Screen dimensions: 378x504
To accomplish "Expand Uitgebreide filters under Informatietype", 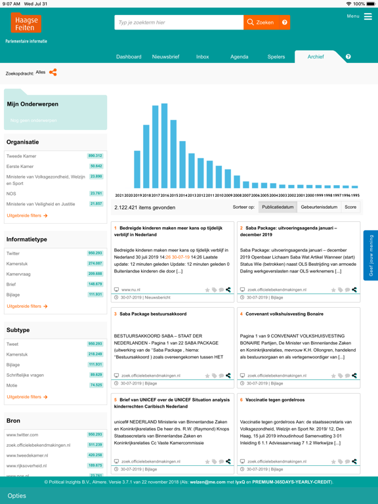I will (27, 306).
